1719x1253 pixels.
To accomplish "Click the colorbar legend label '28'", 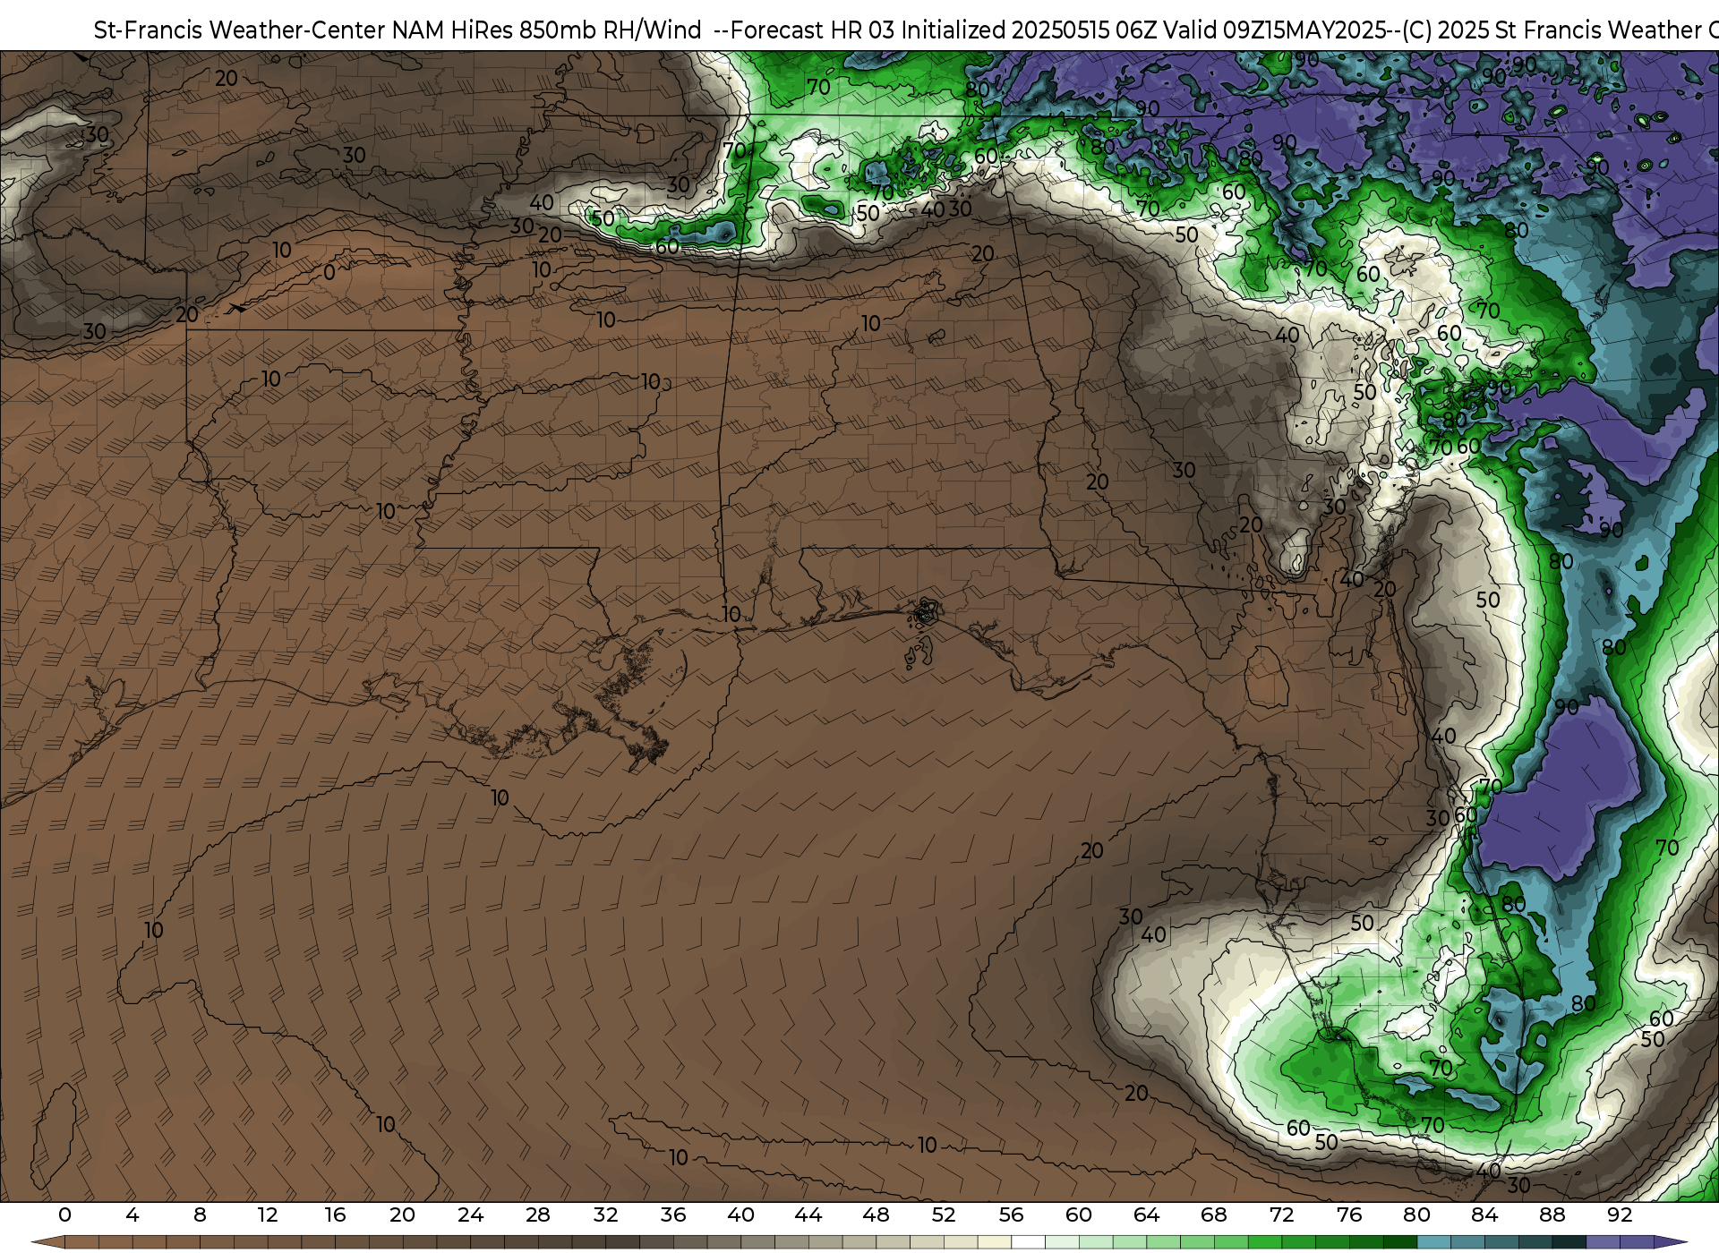I will (538, 1215).
